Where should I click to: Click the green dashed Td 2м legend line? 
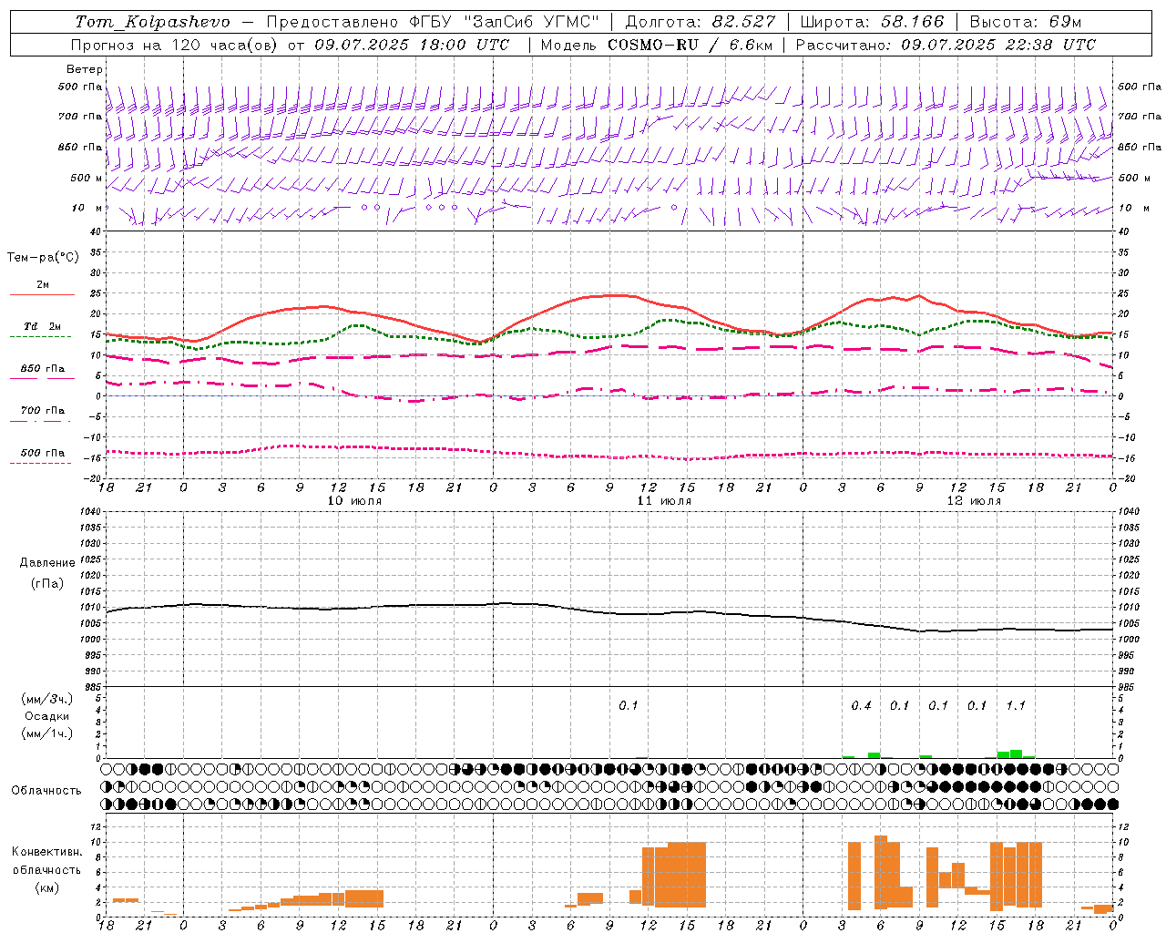[40, 336]
